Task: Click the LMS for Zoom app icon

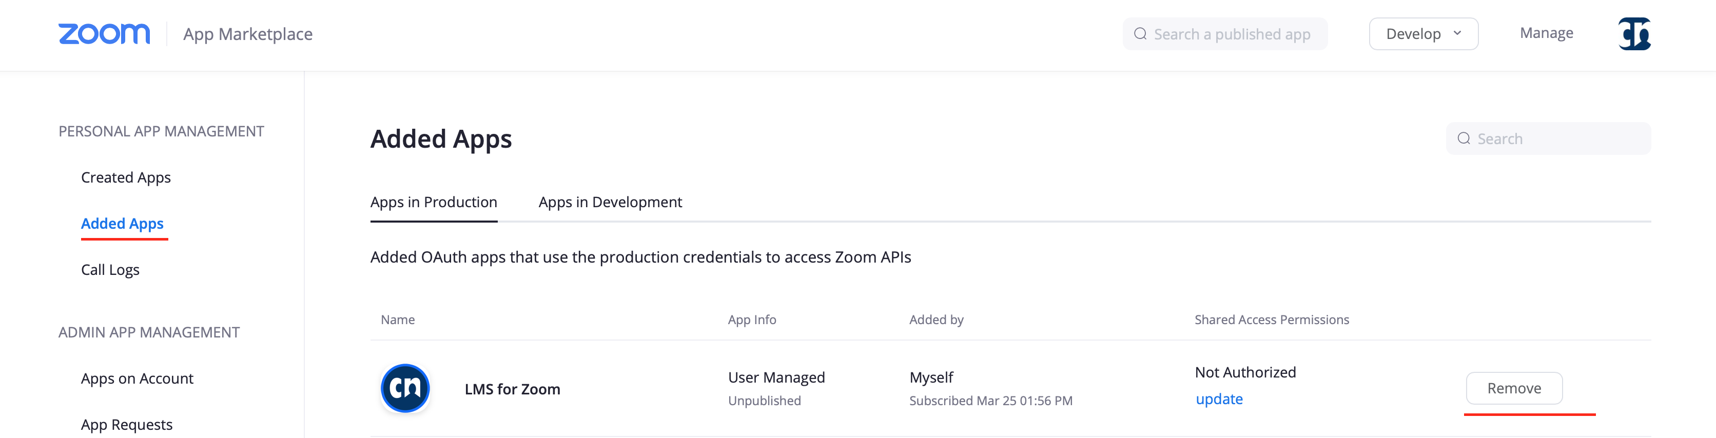Action: pyautogui.click(x=405, y=388)
